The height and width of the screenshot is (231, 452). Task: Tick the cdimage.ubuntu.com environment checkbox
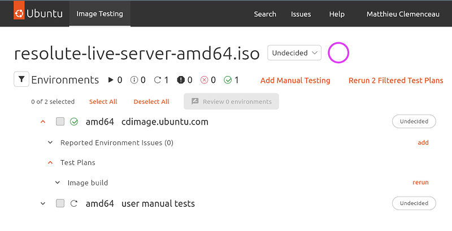tap(60, 122)
